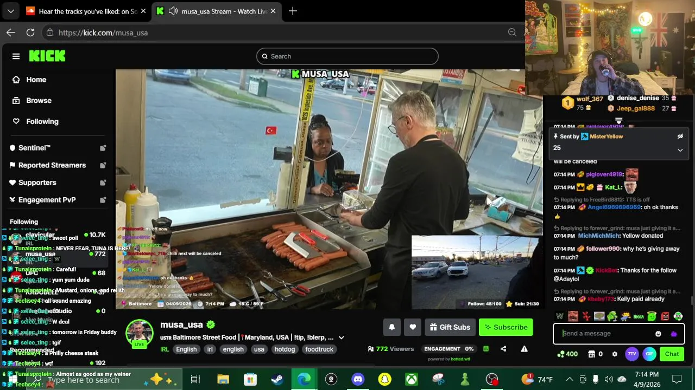The width and height of the screenshot is (695, 390).
Task: Open Task View on the taskbar
Action: click(195, 379)
